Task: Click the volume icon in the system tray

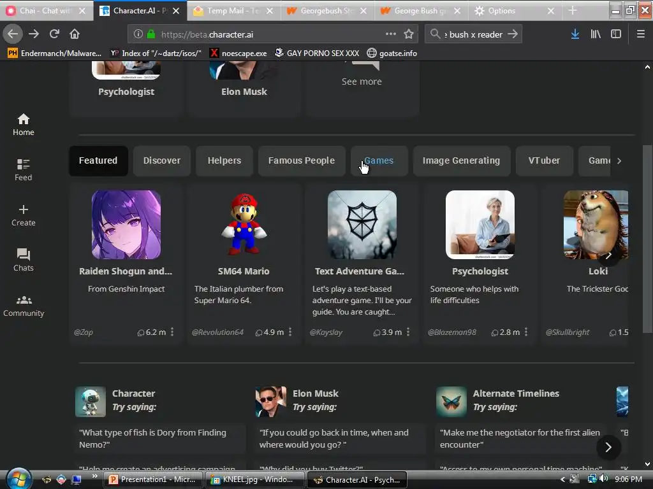Action: point(604,479)
